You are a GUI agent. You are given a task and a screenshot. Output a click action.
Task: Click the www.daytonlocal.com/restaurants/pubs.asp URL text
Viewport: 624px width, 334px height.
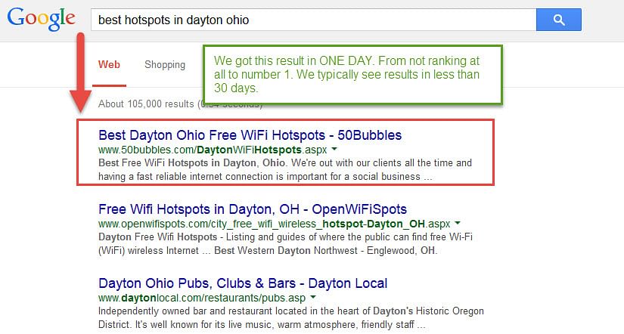(202, 298)
